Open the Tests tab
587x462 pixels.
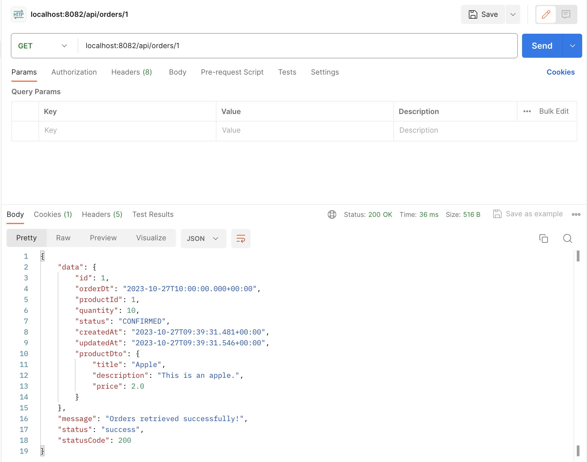point(287,72)
